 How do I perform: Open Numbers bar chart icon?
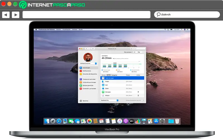tap(138, 121)
